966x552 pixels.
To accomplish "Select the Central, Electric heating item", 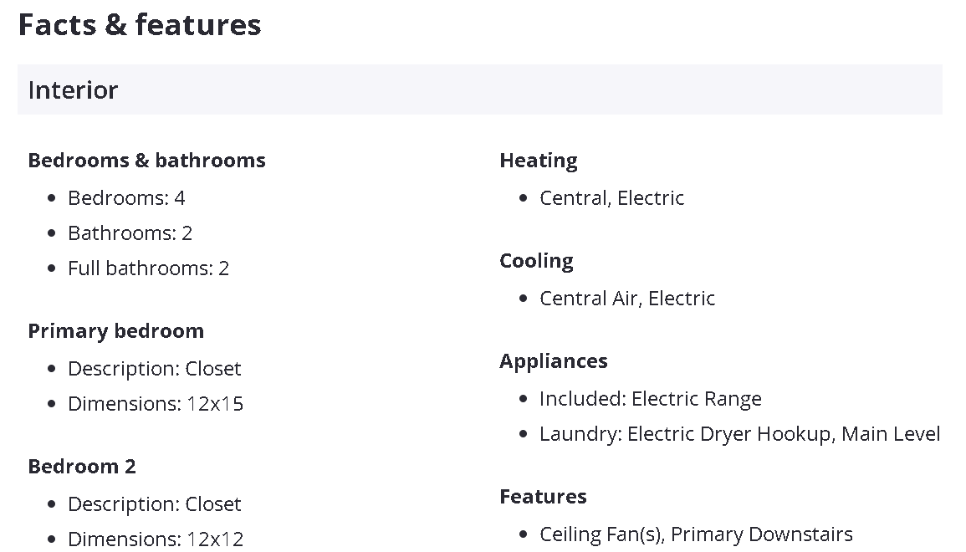I will [611, 198].
